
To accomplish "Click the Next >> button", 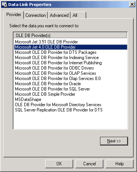I will [114, 141].
